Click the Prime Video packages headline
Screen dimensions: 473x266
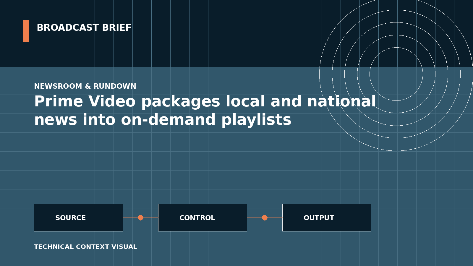[205, 111]
